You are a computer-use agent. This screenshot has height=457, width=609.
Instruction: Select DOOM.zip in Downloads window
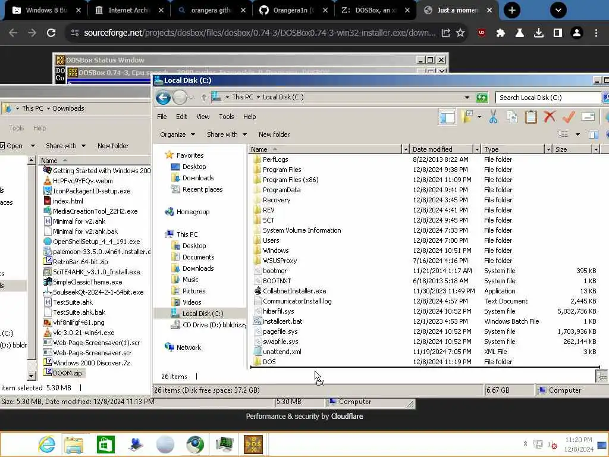coord(63,373)
